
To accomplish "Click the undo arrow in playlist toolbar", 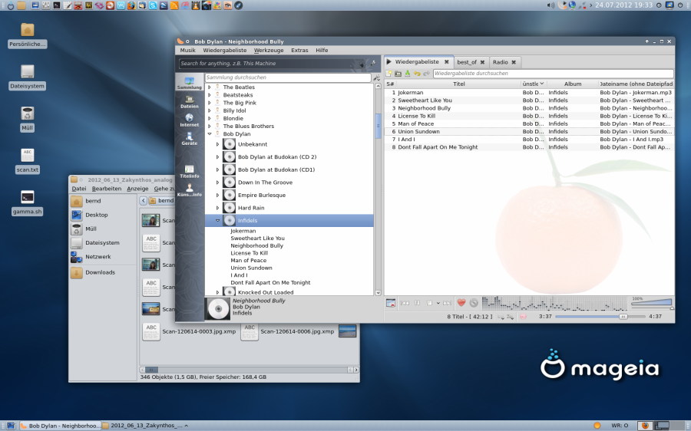I will pyautogui.click(x=416, y=74).
